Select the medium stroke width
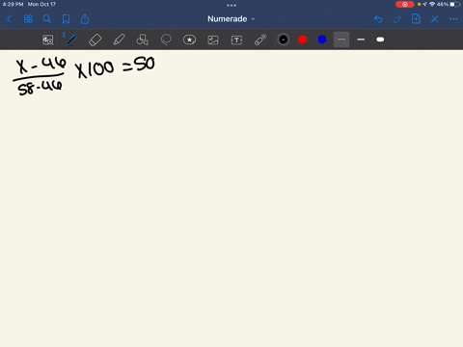Viewport: 463px width, 347px height. click(x=361, y=40)
